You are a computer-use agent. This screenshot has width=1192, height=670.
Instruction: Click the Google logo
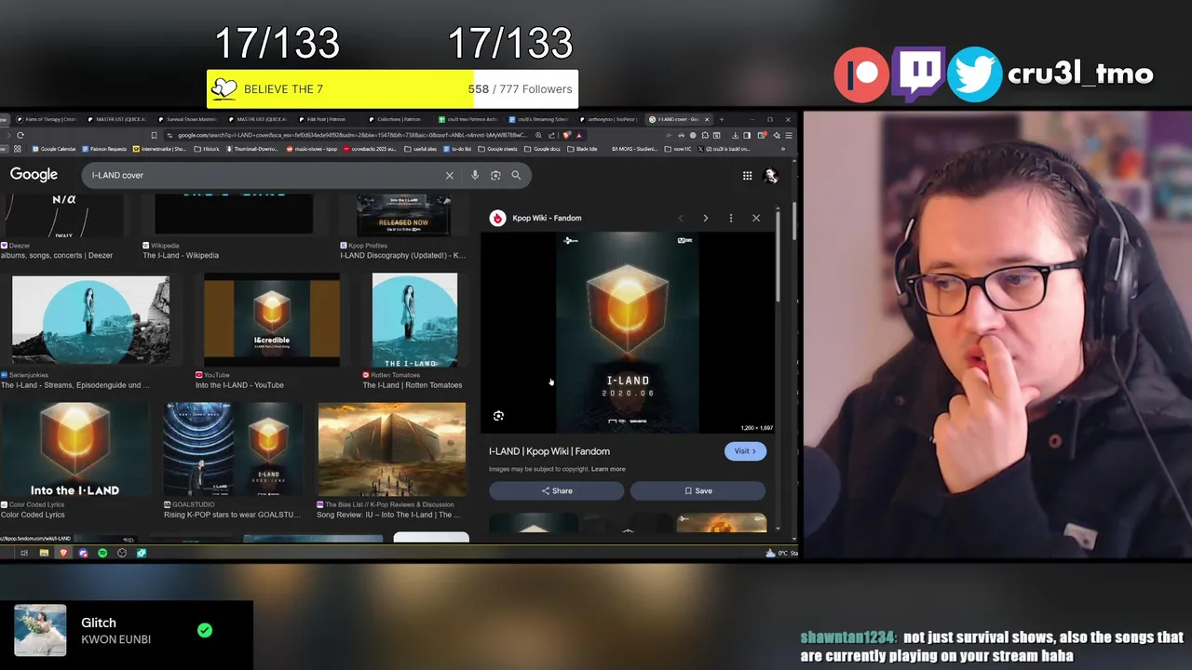pos(34,175)
